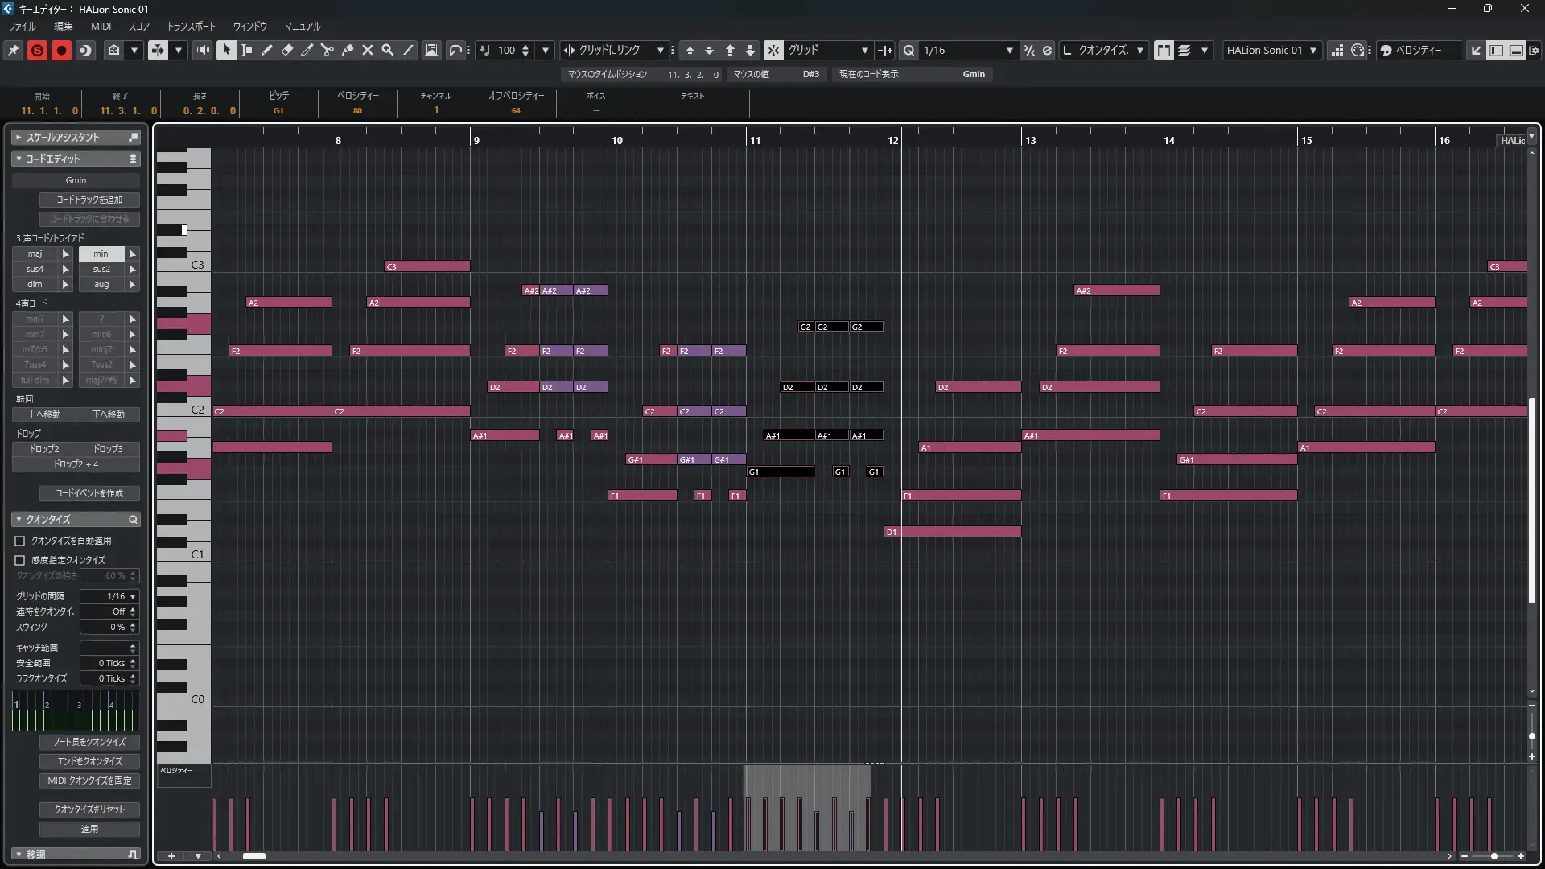Enable the sensitivity quantize checkbox
This screenshot has width=1545, height=869.
20,560
